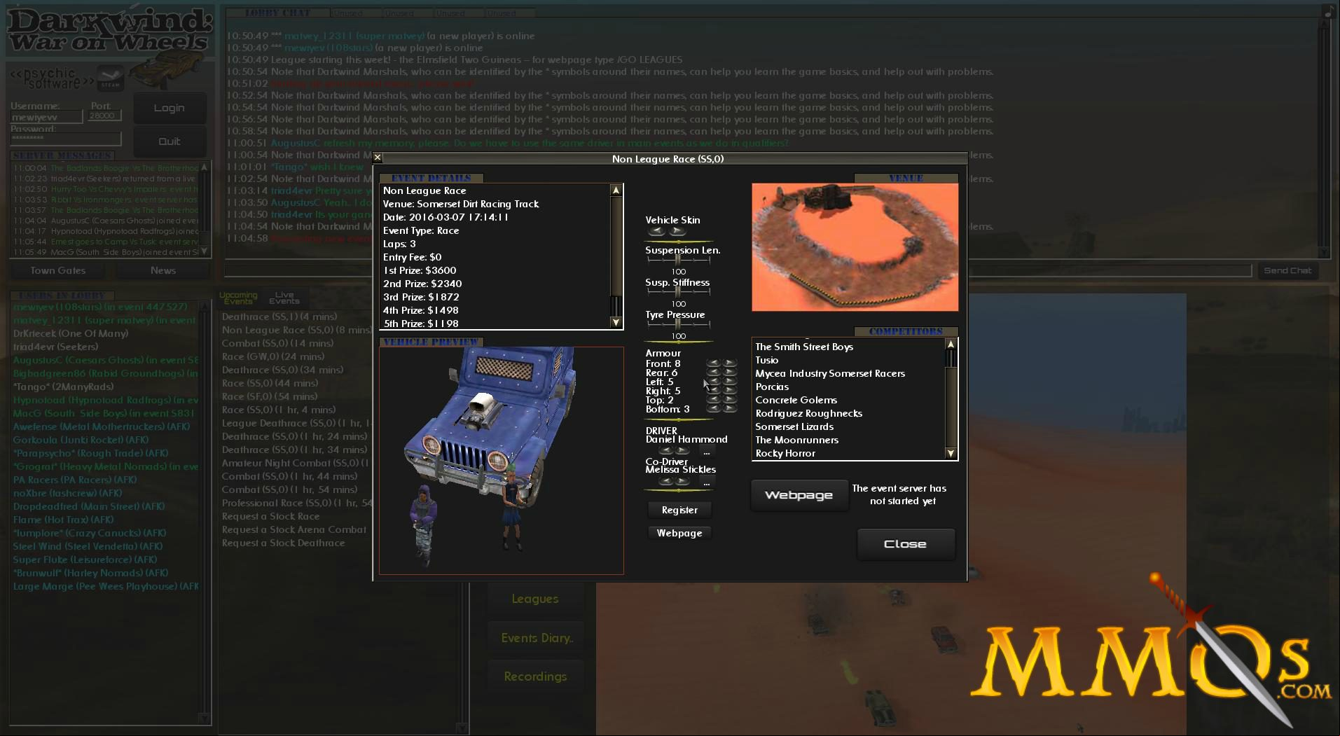Toggle the music note icon
Viewport: 1340px width, 736px height.
(x=1328, y=12)
